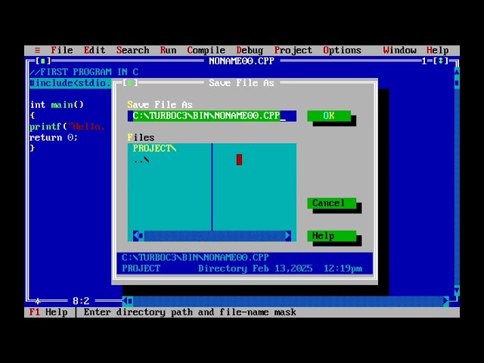The height and width of the screenshot is (363, 484).
Task: Open the Window menu
Action: (399, 51)
